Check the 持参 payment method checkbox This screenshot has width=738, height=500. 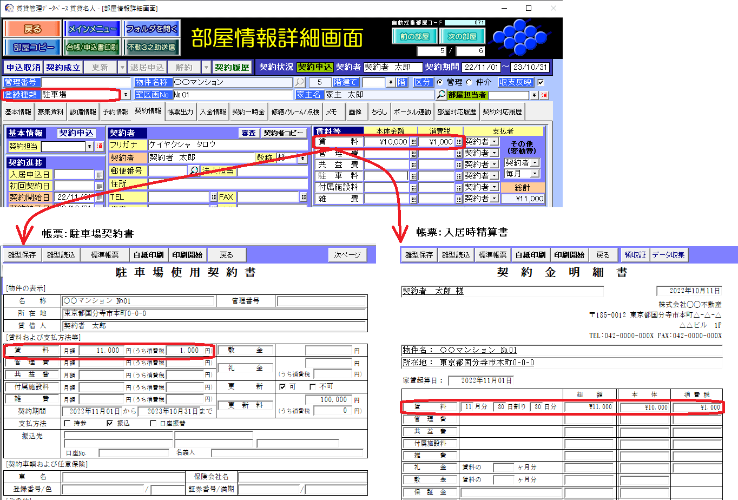pos(67,423)
